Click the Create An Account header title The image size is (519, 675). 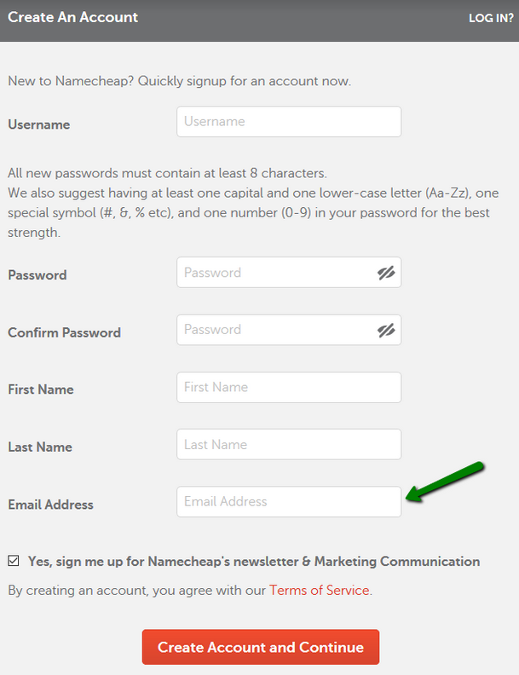click(73, 17)
